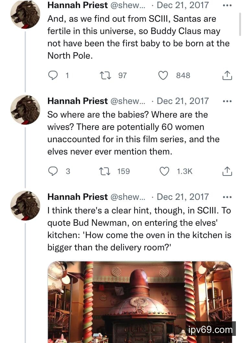243x343 pixels.
Task: Open Hannah Priest's avatar on first tweet
Action: pos(25,15)
